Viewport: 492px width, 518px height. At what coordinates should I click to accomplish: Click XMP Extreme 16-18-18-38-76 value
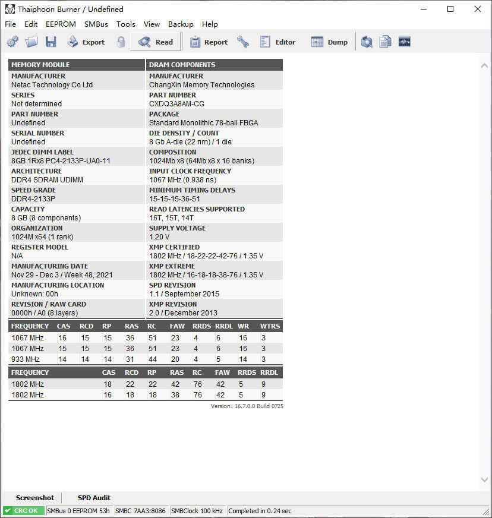pos(206,275)
